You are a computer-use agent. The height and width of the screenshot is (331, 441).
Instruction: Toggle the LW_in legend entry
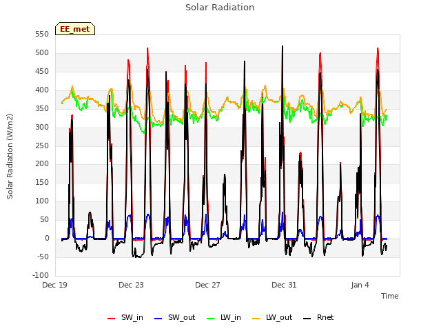click(223, 318)
